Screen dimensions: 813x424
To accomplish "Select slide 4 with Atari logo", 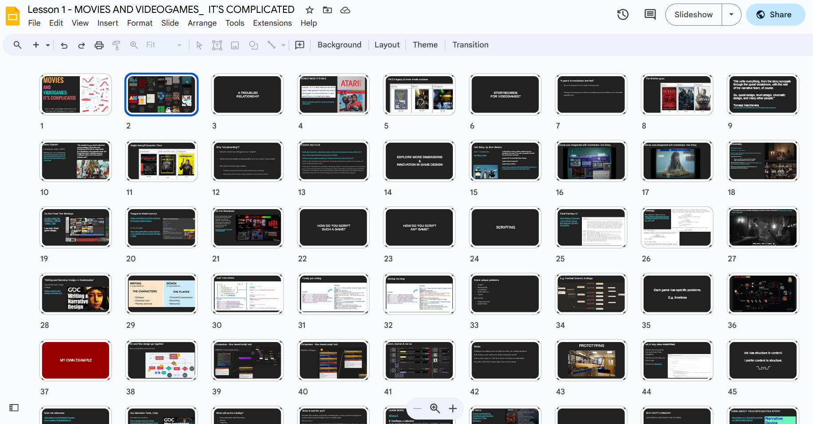I will click(x=334, y=94).
